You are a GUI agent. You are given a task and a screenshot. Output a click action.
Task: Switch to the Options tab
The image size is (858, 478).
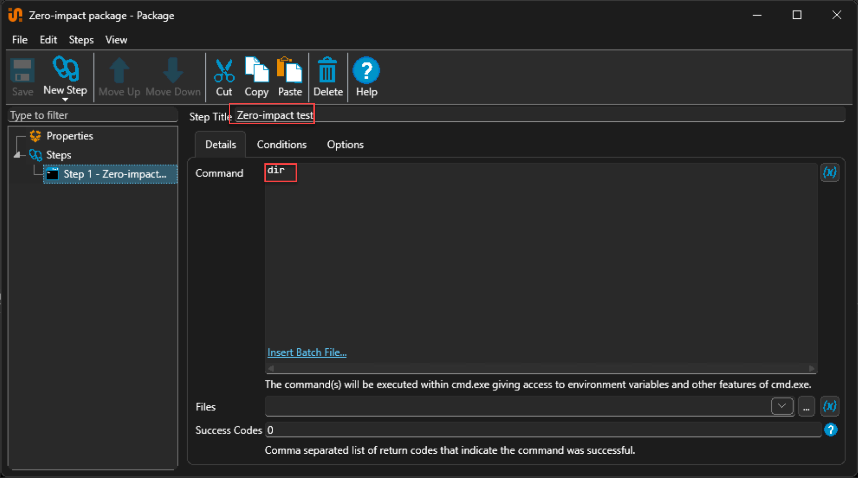click(345, 144)
